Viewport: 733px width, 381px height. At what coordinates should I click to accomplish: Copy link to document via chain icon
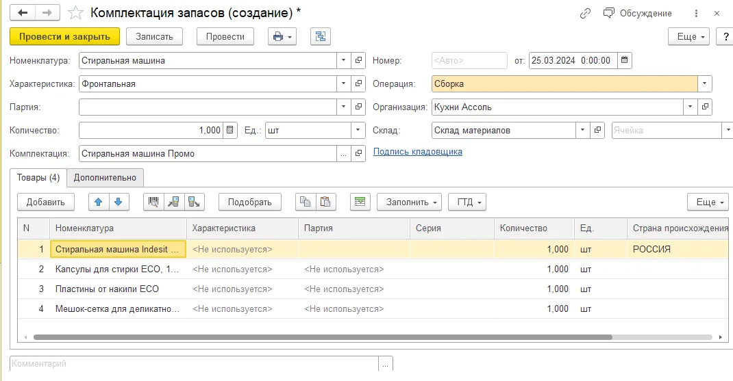(585, 14)
